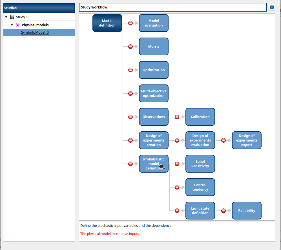Click the Central tendency button
Screen dimensions: 281x250
200,187
